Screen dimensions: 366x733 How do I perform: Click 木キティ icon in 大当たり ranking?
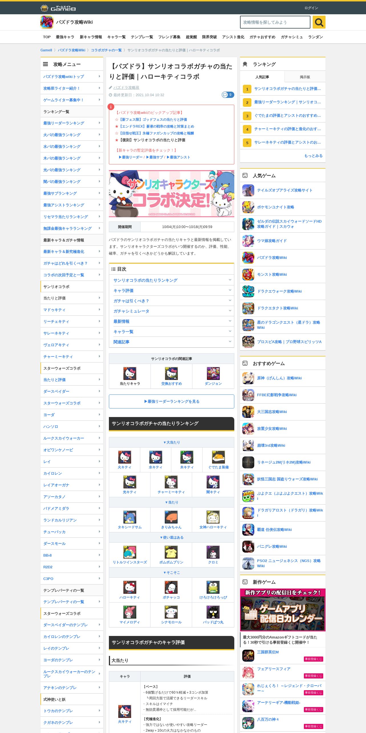[187, 457]
